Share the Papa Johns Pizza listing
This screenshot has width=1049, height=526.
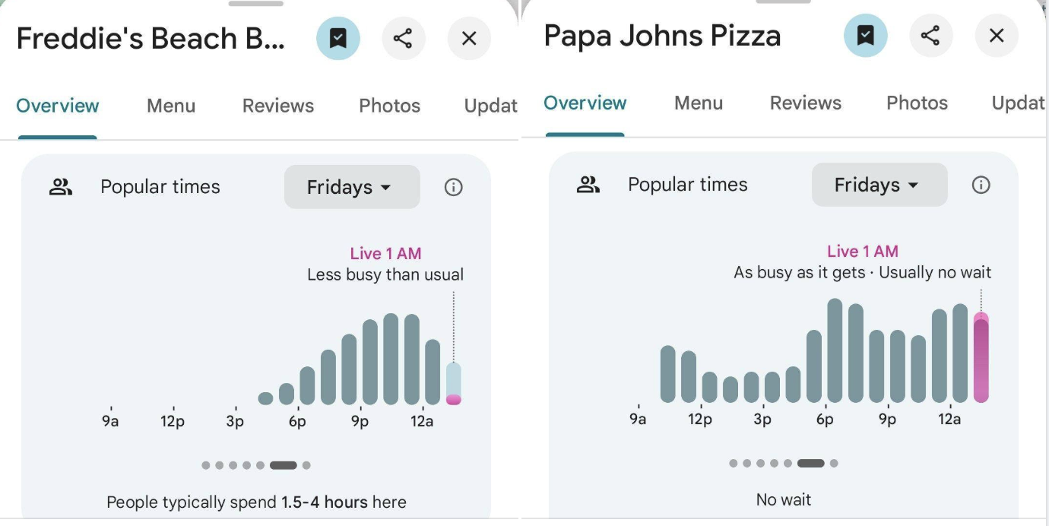(930, 36)
